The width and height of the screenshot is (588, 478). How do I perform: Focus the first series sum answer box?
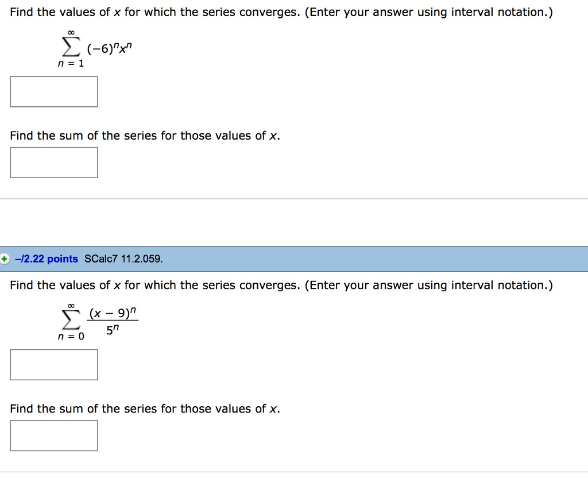(54, 163)
